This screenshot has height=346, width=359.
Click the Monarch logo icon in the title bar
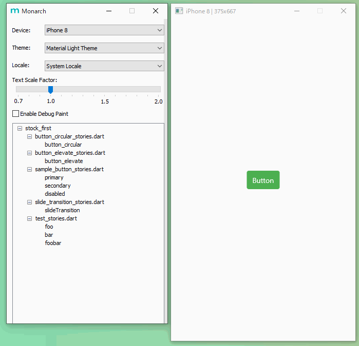(15, 11)
